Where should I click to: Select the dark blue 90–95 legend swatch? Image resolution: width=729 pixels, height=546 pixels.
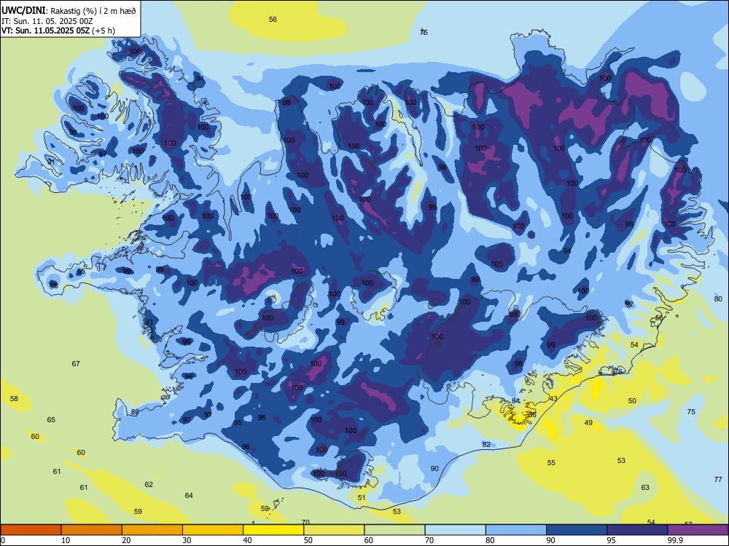click(x=577, y=530)
